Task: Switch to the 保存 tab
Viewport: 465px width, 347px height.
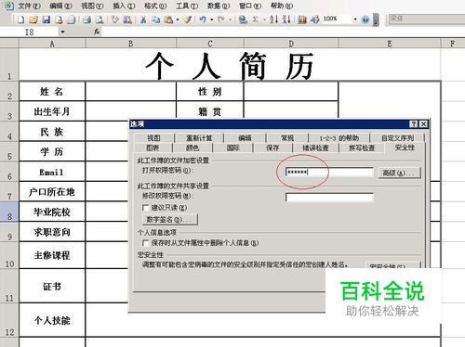Action: 272,148
